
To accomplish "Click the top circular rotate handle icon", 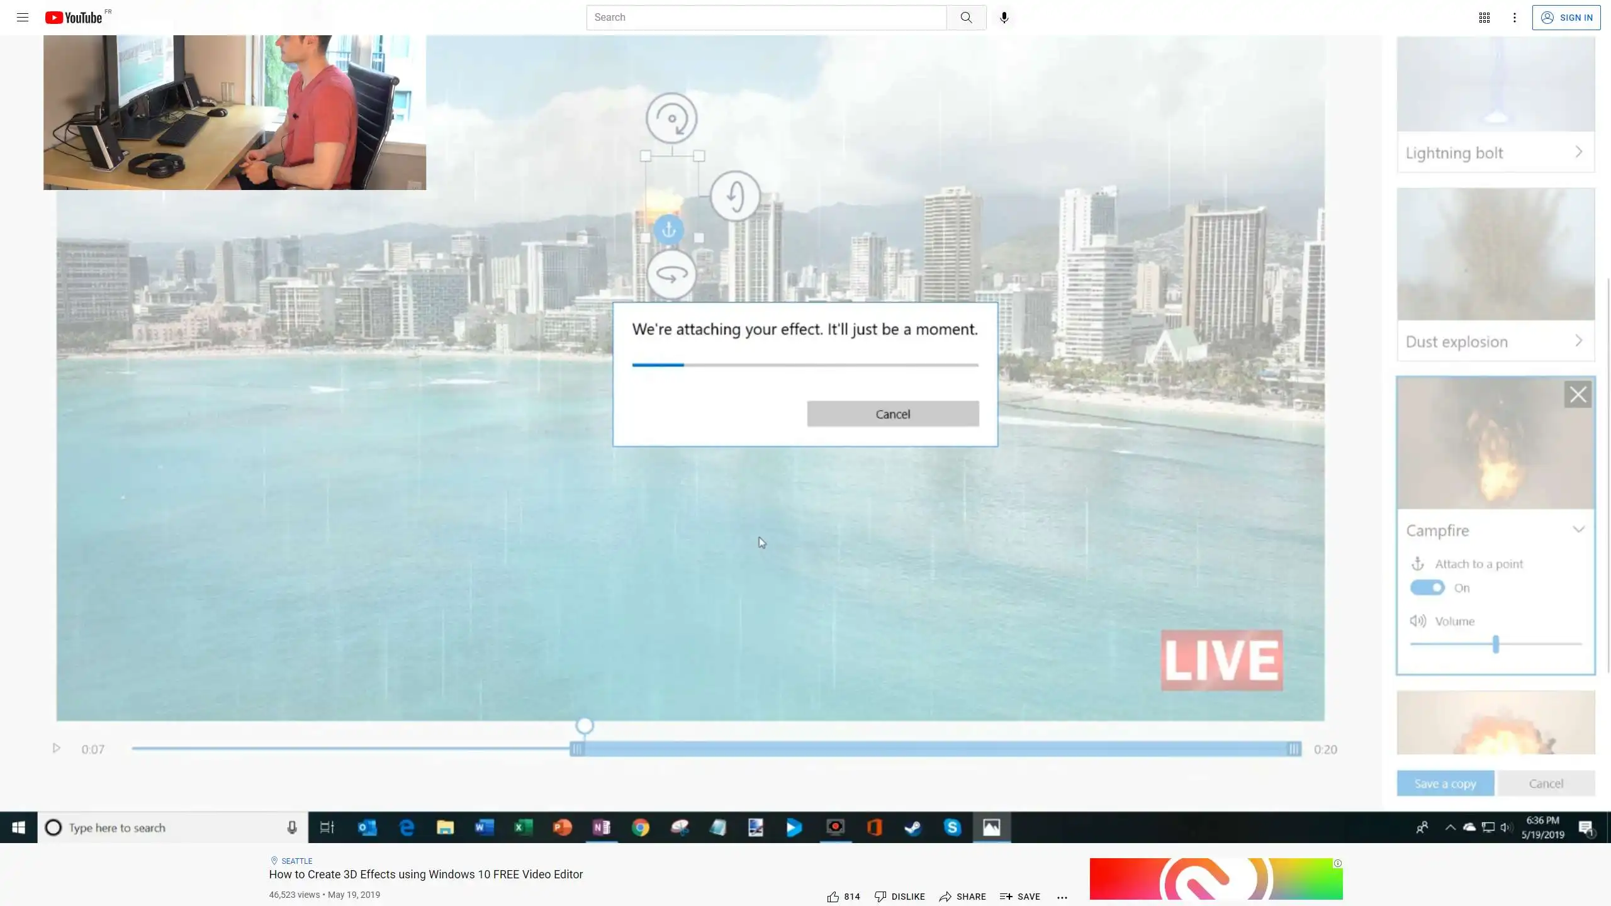I will (x=671, y=118).
